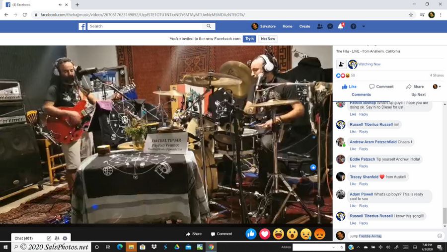Image resolution: width=447 pixels, height=252 pixels.
Task: Click the Facebook search input field
Action: pyautogui.click(x=147, y=26)
